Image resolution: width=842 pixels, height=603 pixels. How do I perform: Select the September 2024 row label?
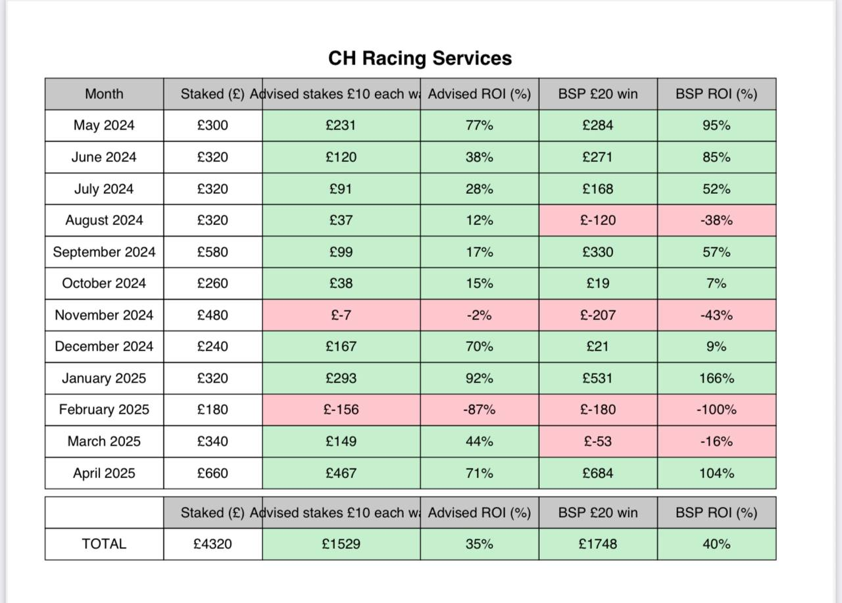(104, 252)
